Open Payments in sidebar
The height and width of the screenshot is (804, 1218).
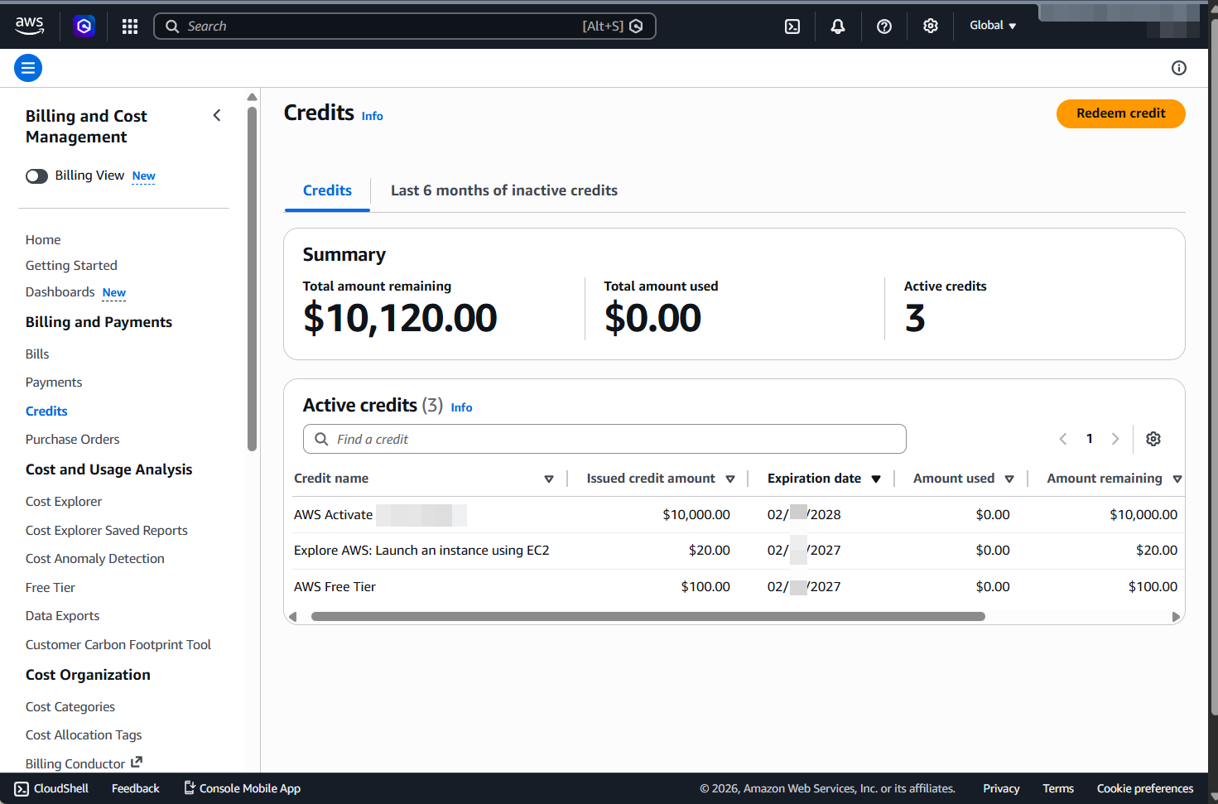click(54, 383)
